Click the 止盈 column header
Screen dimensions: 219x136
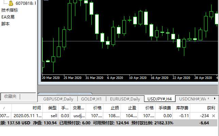click(x=132, y=108)
